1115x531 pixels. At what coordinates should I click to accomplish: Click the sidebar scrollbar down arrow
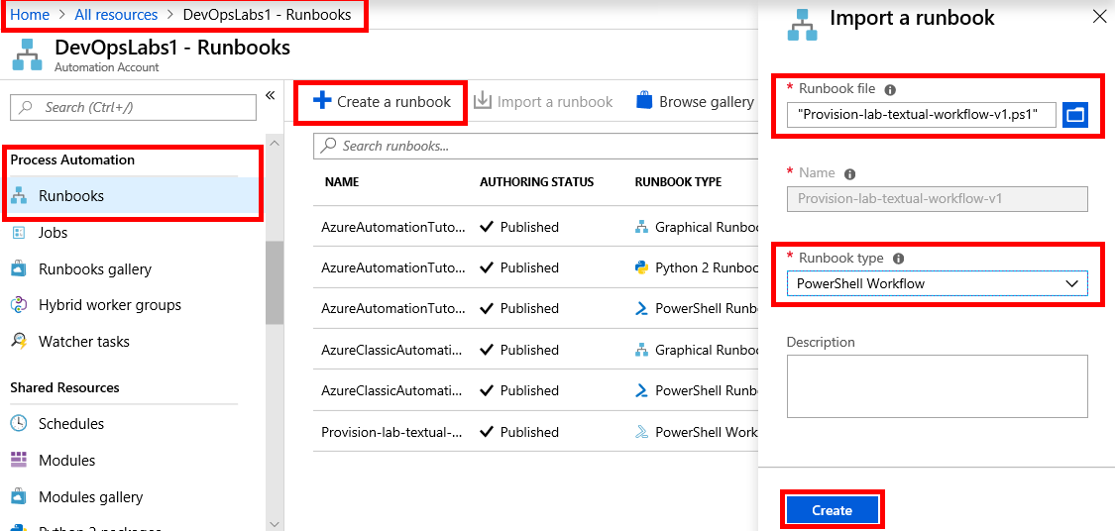coord(275,523)
